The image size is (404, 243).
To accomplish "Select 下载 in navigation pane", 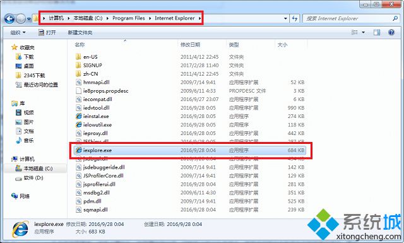I will [x=25, y=57].
